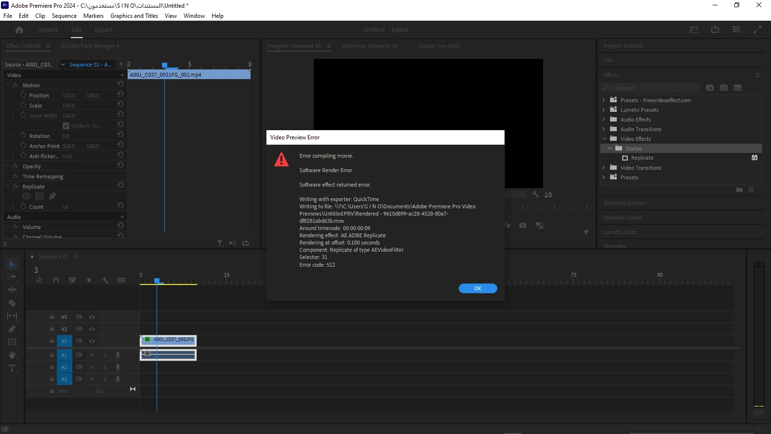Click the timeline playhead marker
This screenshot has width=771, height=434.
(x=157, y=281)
